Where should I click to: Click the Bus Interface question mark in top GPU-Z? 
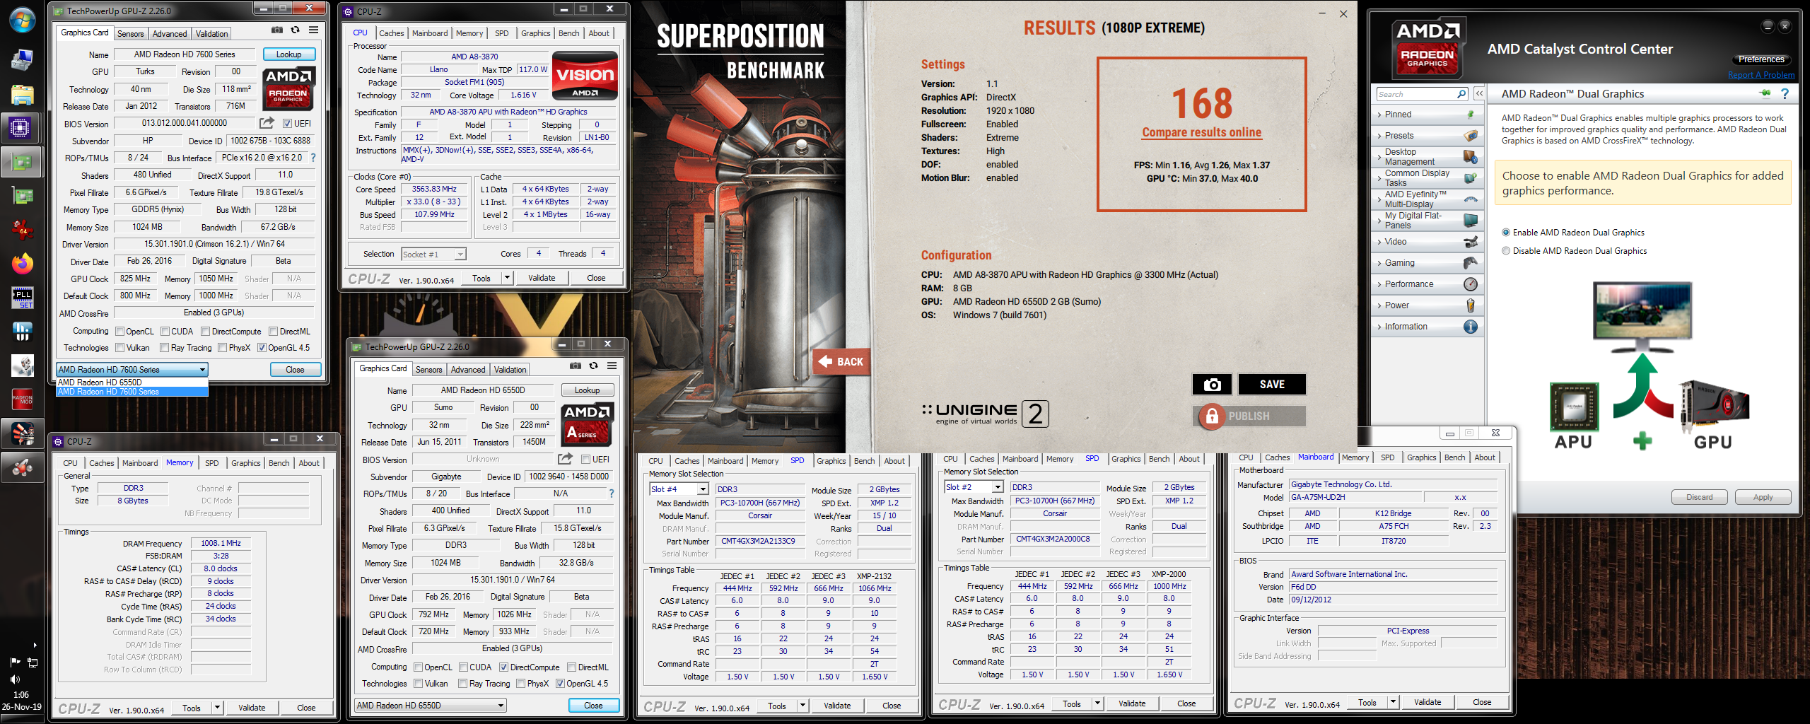point(313,158)
